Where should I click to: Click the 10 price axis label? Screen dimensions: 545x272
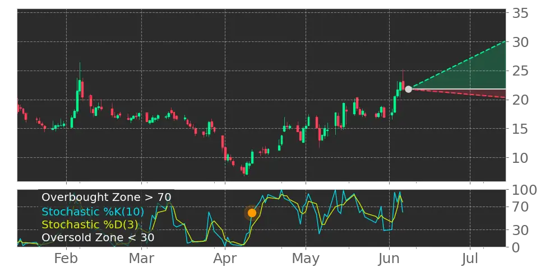tap(521, 158)
